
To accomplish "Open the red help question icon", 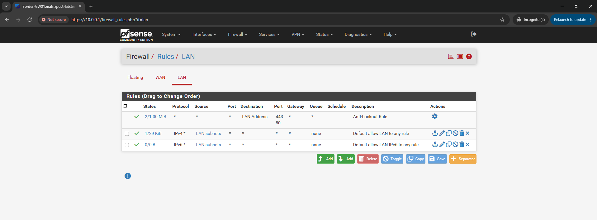I will pyautogui.click(x=469, y=56).
